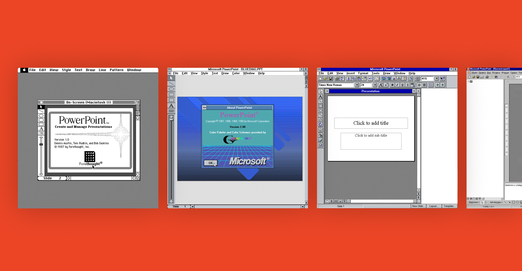Toggle Bold formatting in Presentation toolbar

click(x=392, y=85)
